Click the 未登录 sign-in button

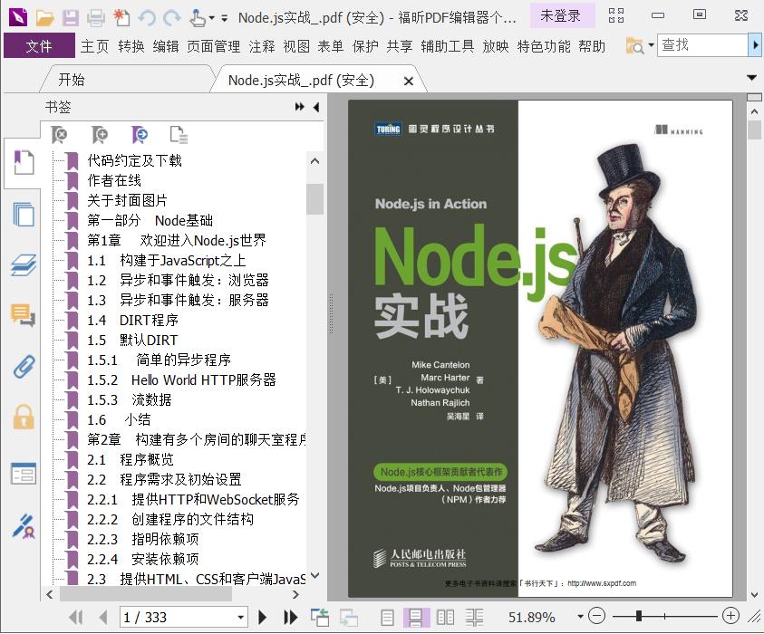[560, 15]
